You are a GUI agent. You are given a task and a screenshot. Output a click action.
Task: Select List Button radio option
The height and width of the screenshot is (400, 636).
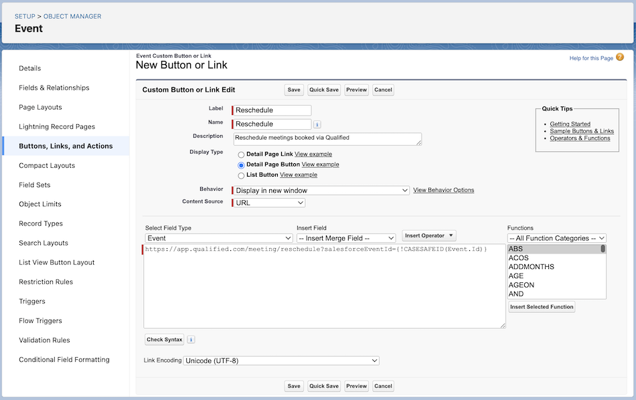(x=241, y=175)
